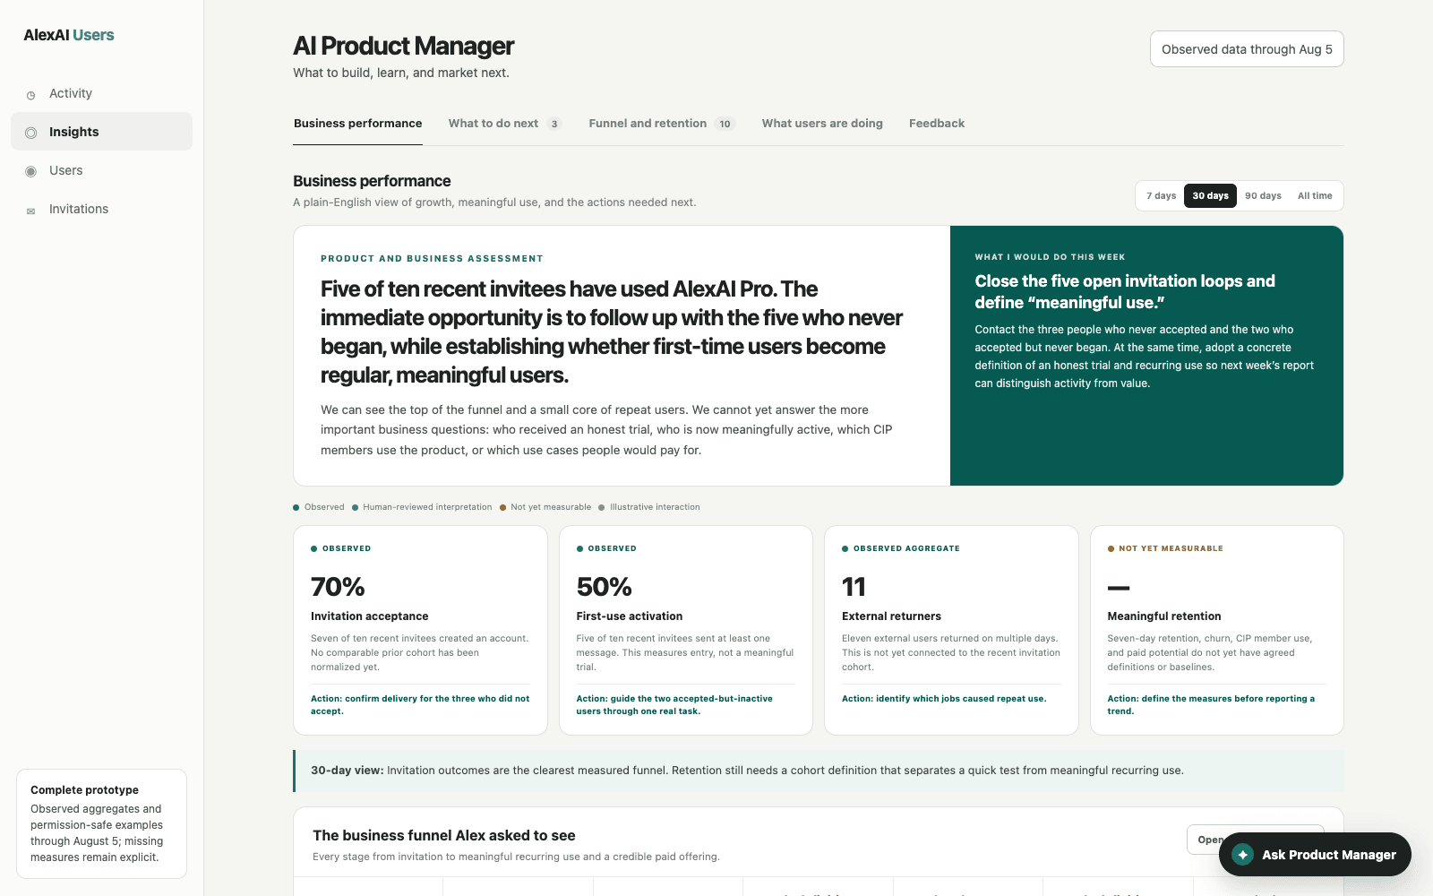The height and width of the screenshot is (896, 1433).
Task: Switch to the Funnel and retention tab
Action: pos(662,124)
